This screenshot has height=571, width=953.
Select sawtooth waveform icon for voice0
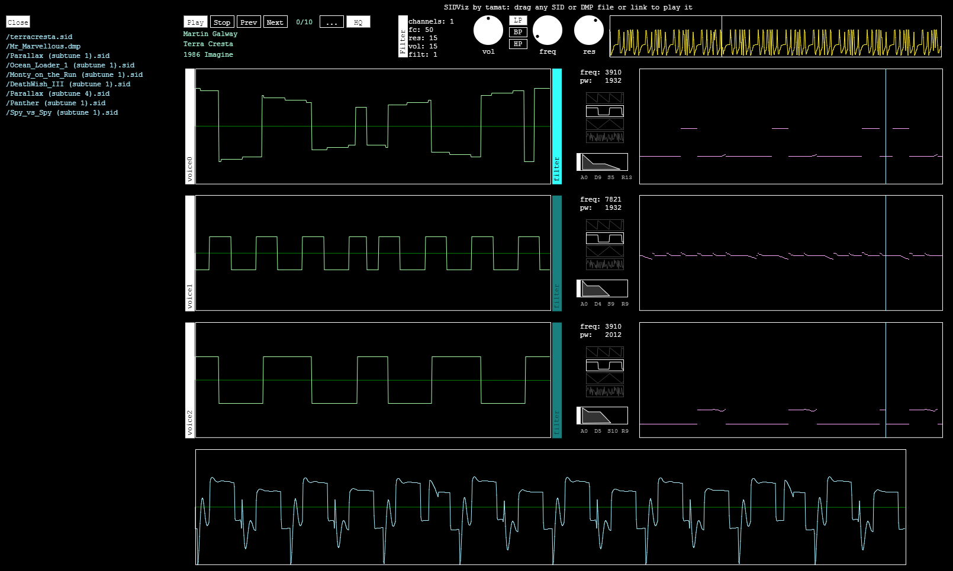[604, 98]
